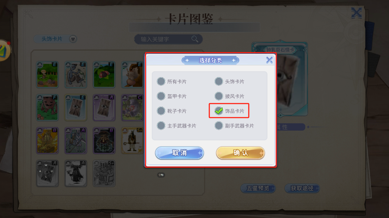This screenshot has width=389, height=218.
Task: Open the 头饰卡片 filter combo box
Action: pos(55,39)
